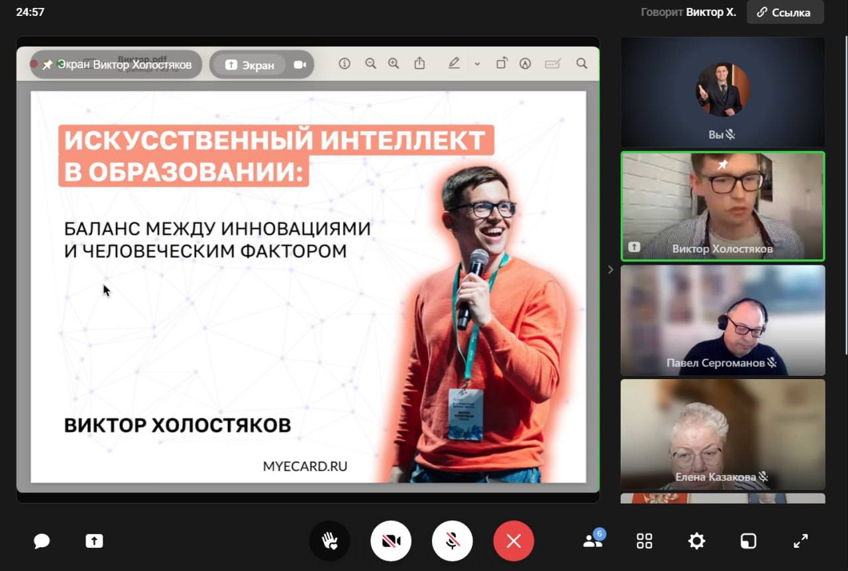Click the PDF share icon

[419, 64]
